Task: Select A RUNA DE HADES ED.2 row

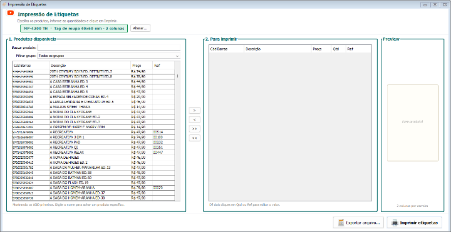Action: pos(93,162)
